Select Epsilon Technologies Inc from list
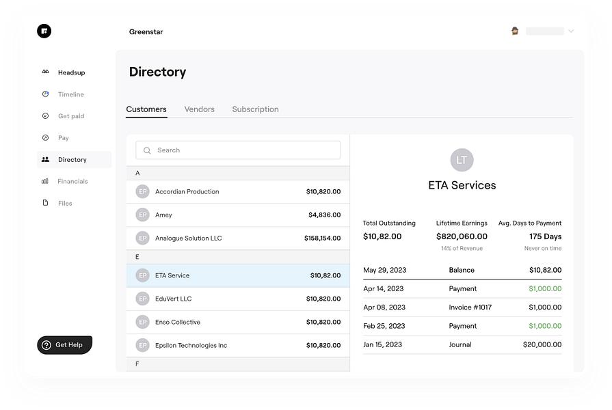Image resolution: width=612 pixels, height=410 pixels. click(238, 345)
